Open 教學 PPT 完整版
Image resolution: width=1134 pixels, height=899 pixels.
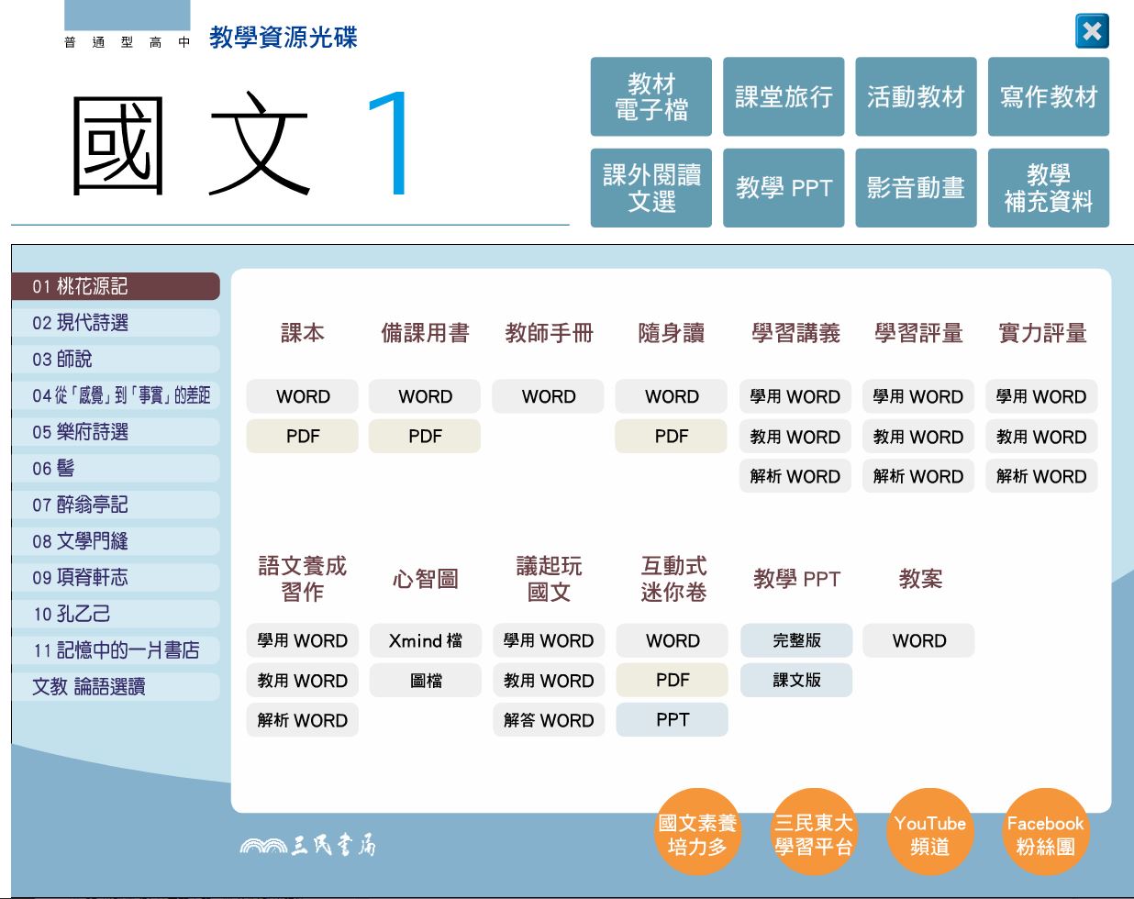click(x=796, y=640)
